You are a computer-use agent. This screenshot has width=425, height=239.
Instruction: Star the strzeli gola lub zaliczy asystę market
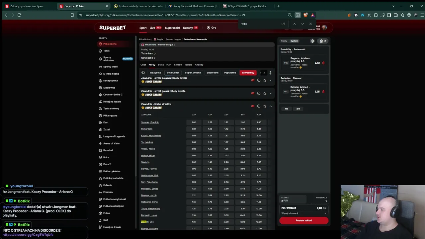tap(265, 80)
